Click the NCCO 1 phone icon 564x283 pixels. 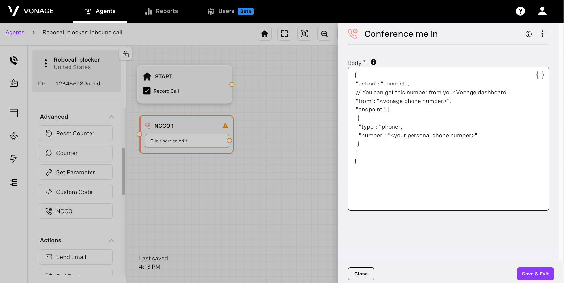point(148,126)
